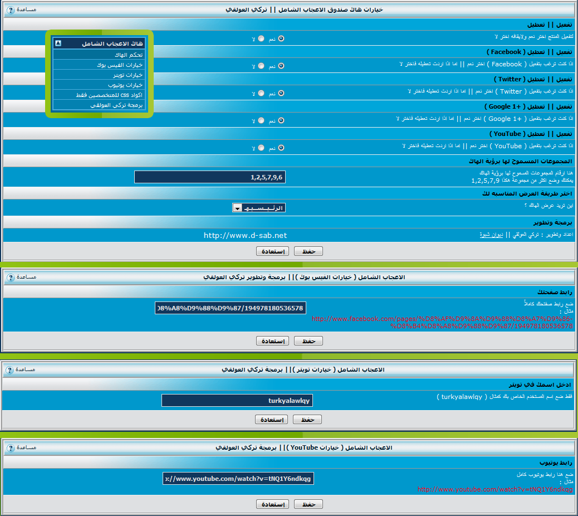The width and height of the screenshot is (578, 516).
Task: Click the Twitter username input field
Action: pyautogui.click(x=237, y=401)
